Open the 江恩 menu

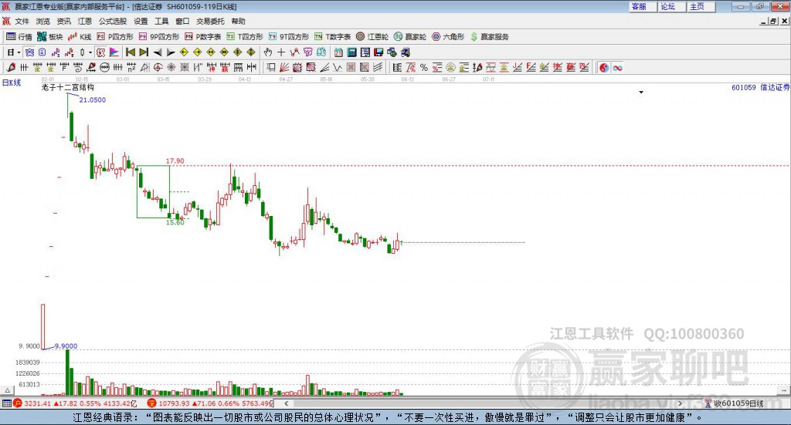click(x=85, y=21)
